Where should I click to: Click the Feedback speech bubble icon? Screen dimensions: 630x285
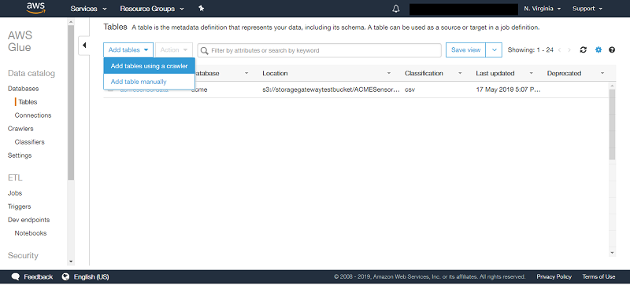coord(16,276)
